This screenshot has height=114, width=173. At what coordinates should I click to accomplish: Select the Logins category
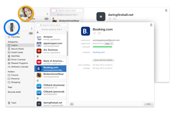pos(20,45)
